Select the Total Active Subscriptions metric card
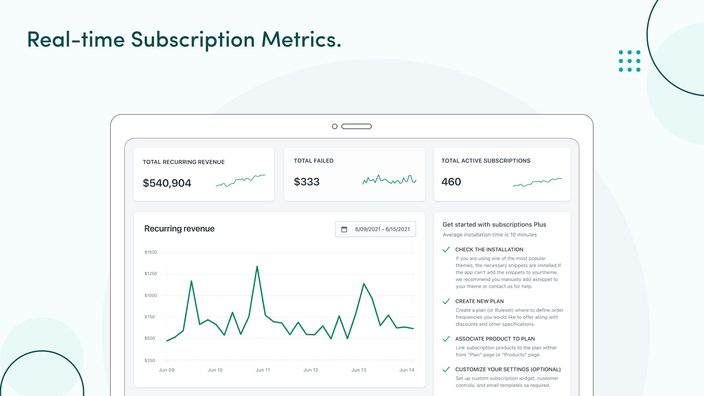This screenshot has width=704, height=396. tap(502, 173)
